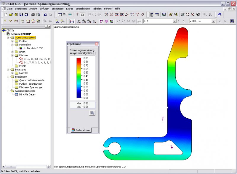
Task: Click the printer icon in the toolbar
Action: click(33, 15)
